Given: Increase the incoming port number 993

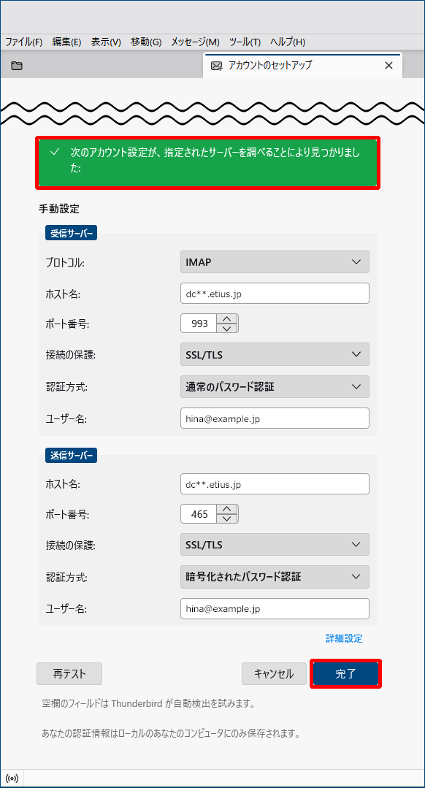Looking at the screenshot, I should [x=228, y=318].
